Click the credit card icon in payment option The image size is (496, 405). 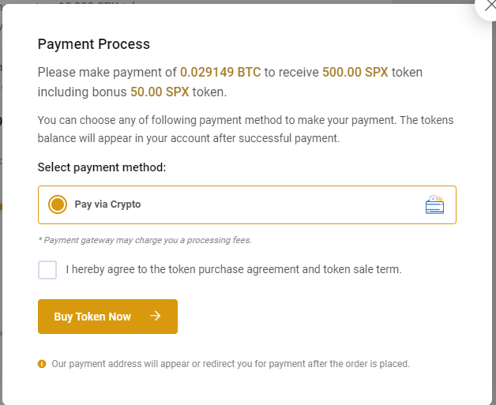434,205
